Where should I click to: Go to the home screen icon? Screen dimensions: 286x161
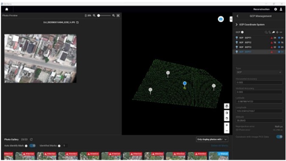point(7,9)
